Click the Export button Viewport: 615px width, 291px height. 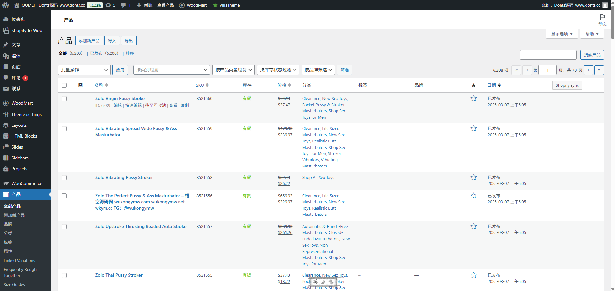click(129, 41)
